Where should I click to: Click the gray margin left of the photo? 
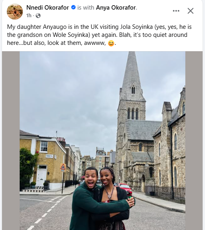click(11, 141)
